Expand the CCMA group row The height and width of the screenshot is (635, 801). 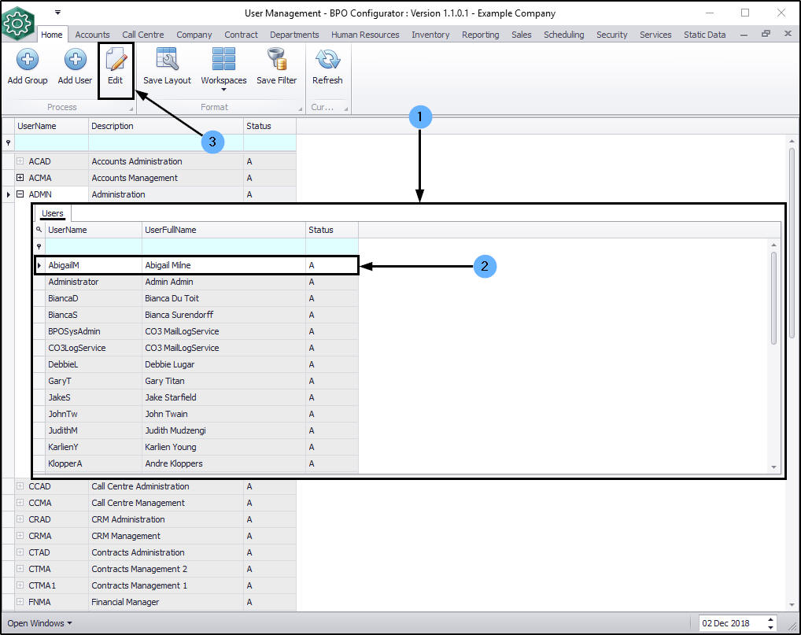[x=20, y=502]
